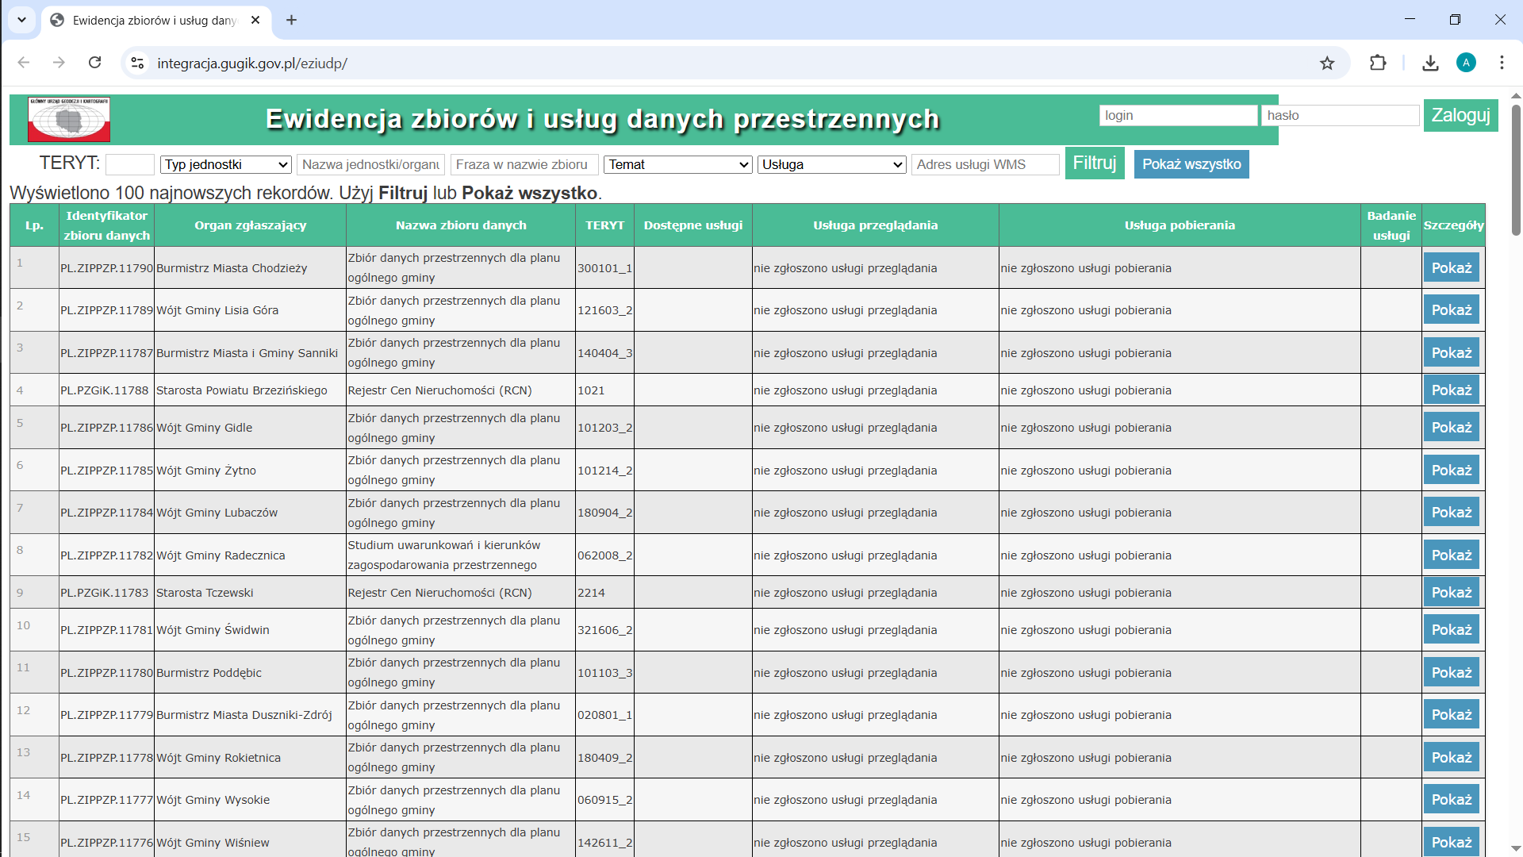Click the GUGiK logo in the header
This screenshot has height=857, width=1523.
pyautogui.click(x=69, y=119)
